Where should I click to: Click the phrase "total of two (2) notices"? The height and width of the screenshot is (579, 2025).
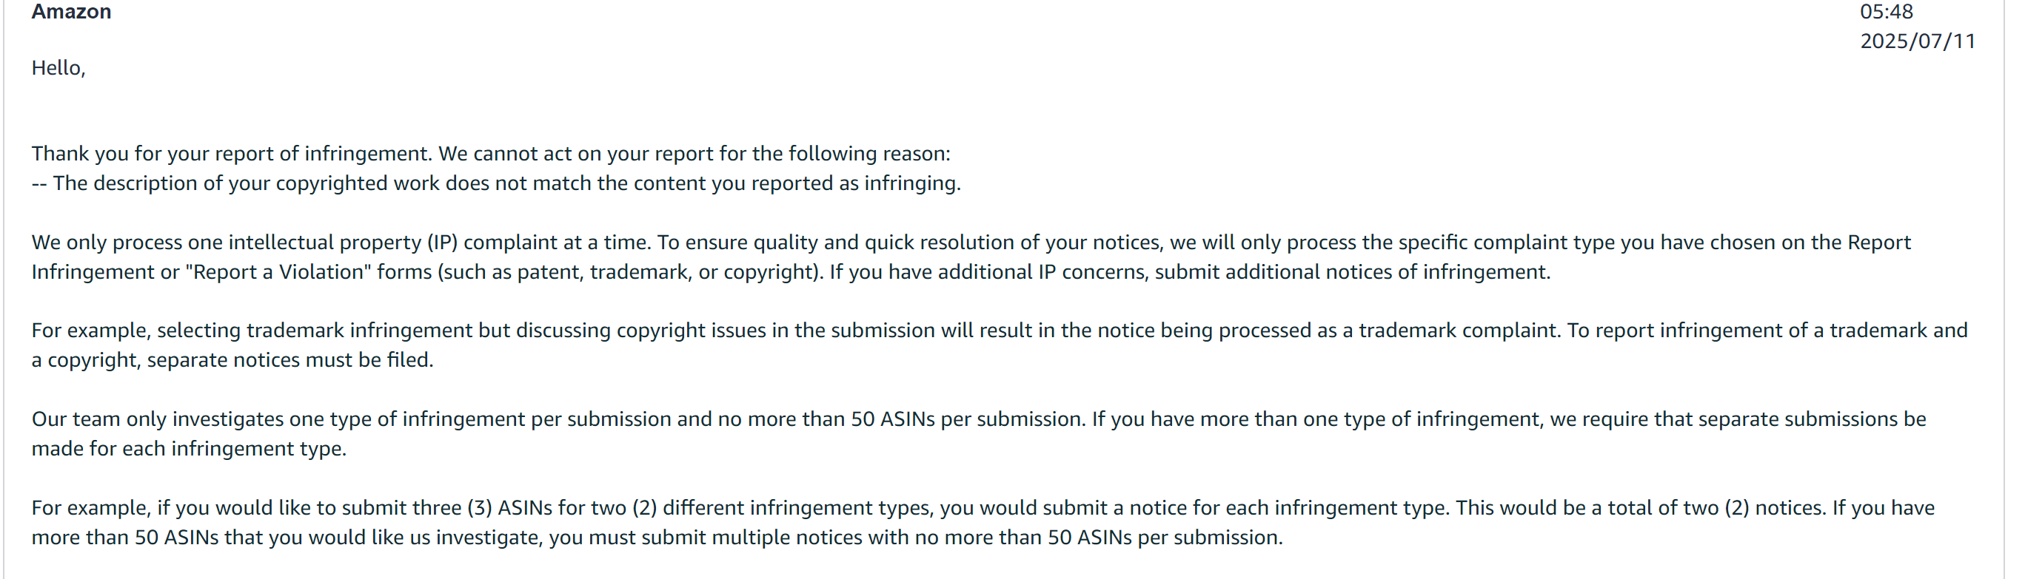1716,507
